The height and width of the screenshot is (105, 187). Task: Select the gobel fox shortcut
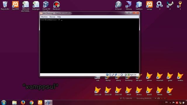tap(170, 77)
